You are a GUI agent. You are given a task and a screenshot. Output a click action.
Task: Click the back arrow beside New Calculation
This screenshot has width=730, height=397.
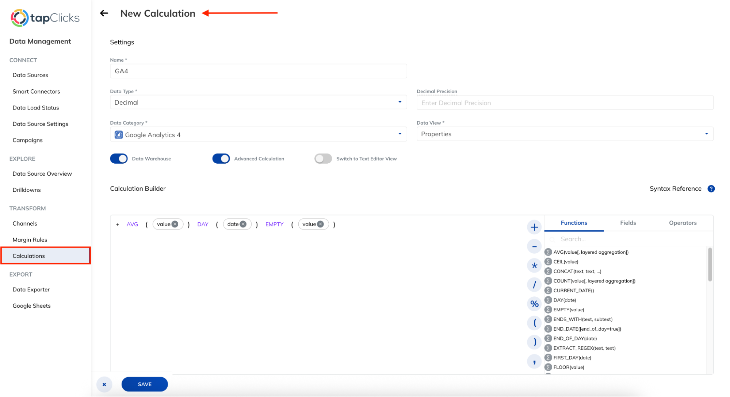pos(104,13)
